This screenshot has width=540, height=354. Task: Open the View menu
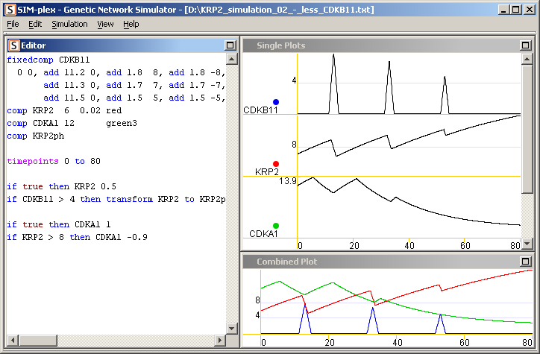(x=105, y=24)
